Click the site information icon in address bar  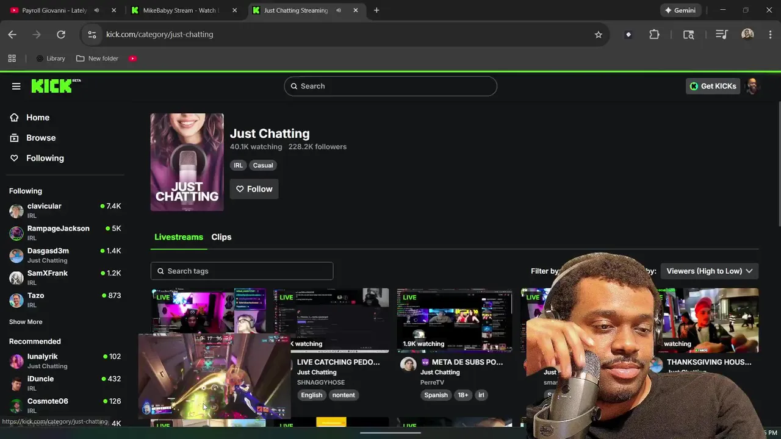pyautogui.click(x=92, y=35)
